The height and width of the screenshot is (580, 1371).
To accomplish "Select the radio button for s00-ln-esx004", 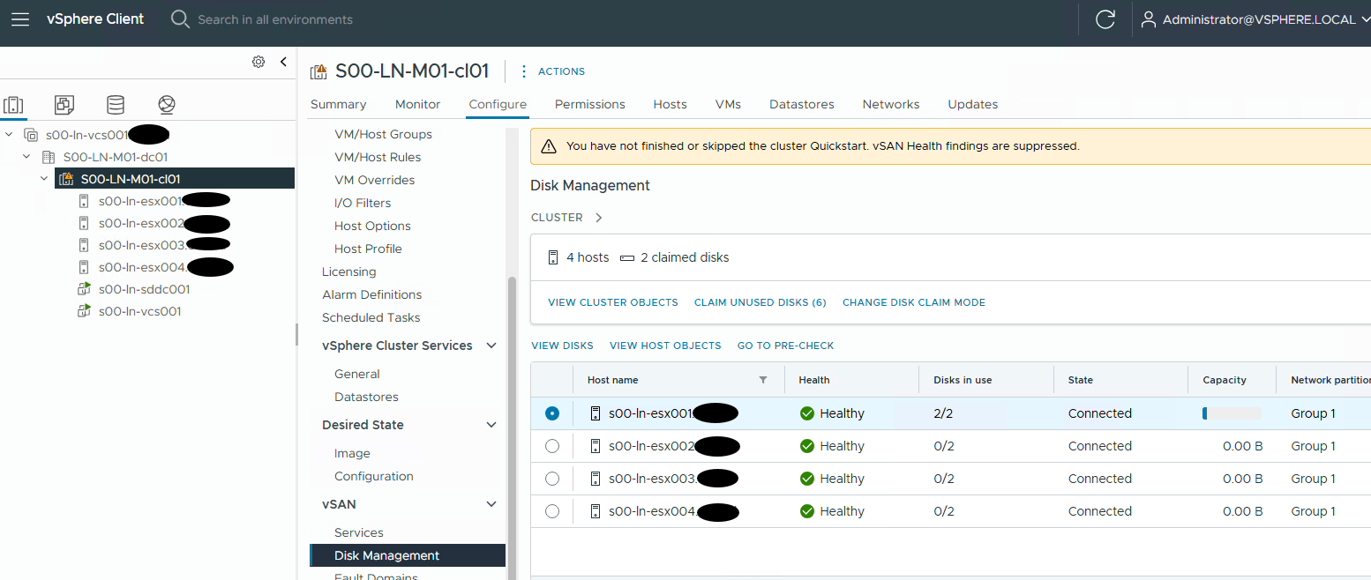I will [552, 511].
